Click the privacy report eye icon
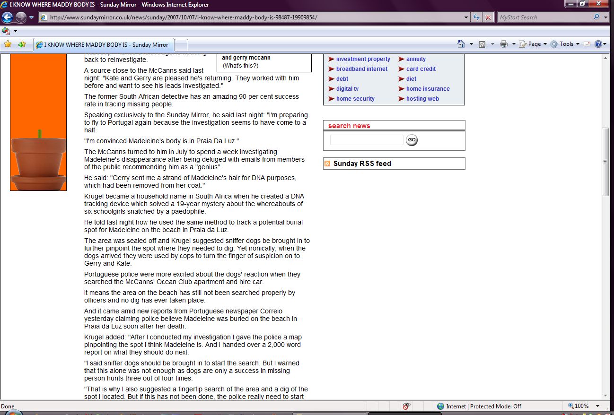 click(x=406, y=406)
